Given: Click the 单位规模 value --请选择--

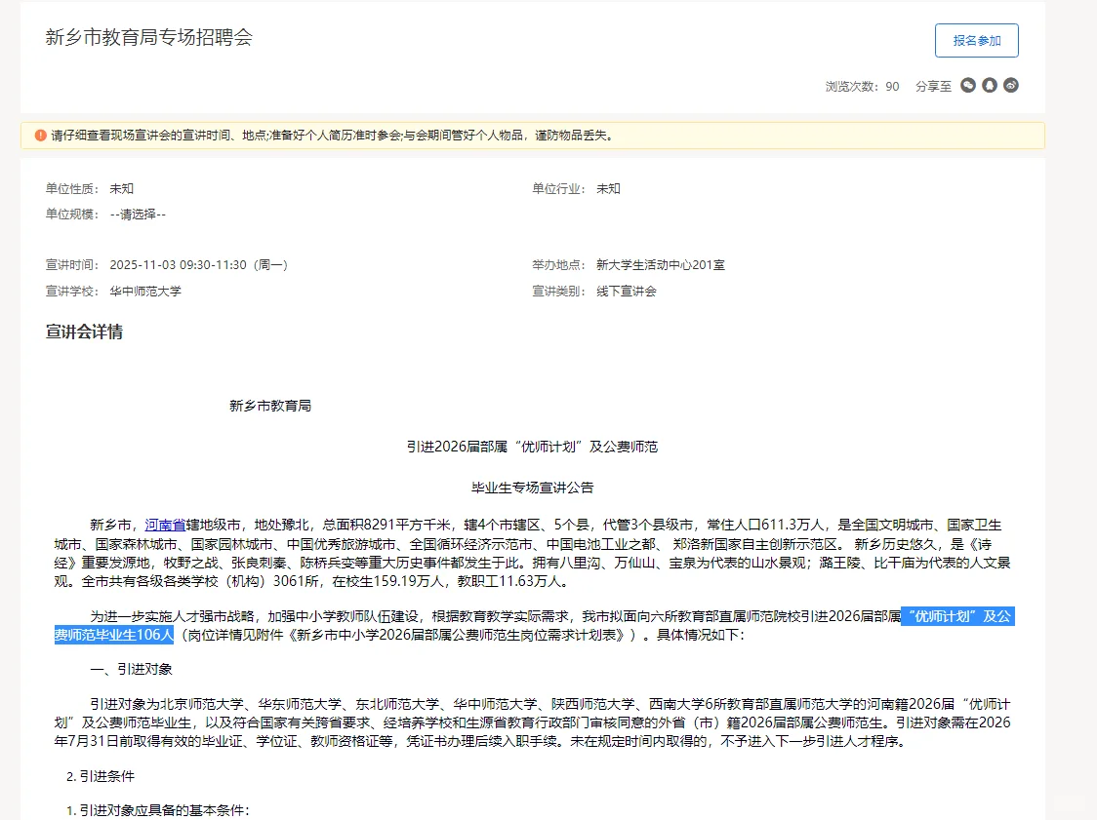Looking at the screenshot, I should (x=138, y=215).
